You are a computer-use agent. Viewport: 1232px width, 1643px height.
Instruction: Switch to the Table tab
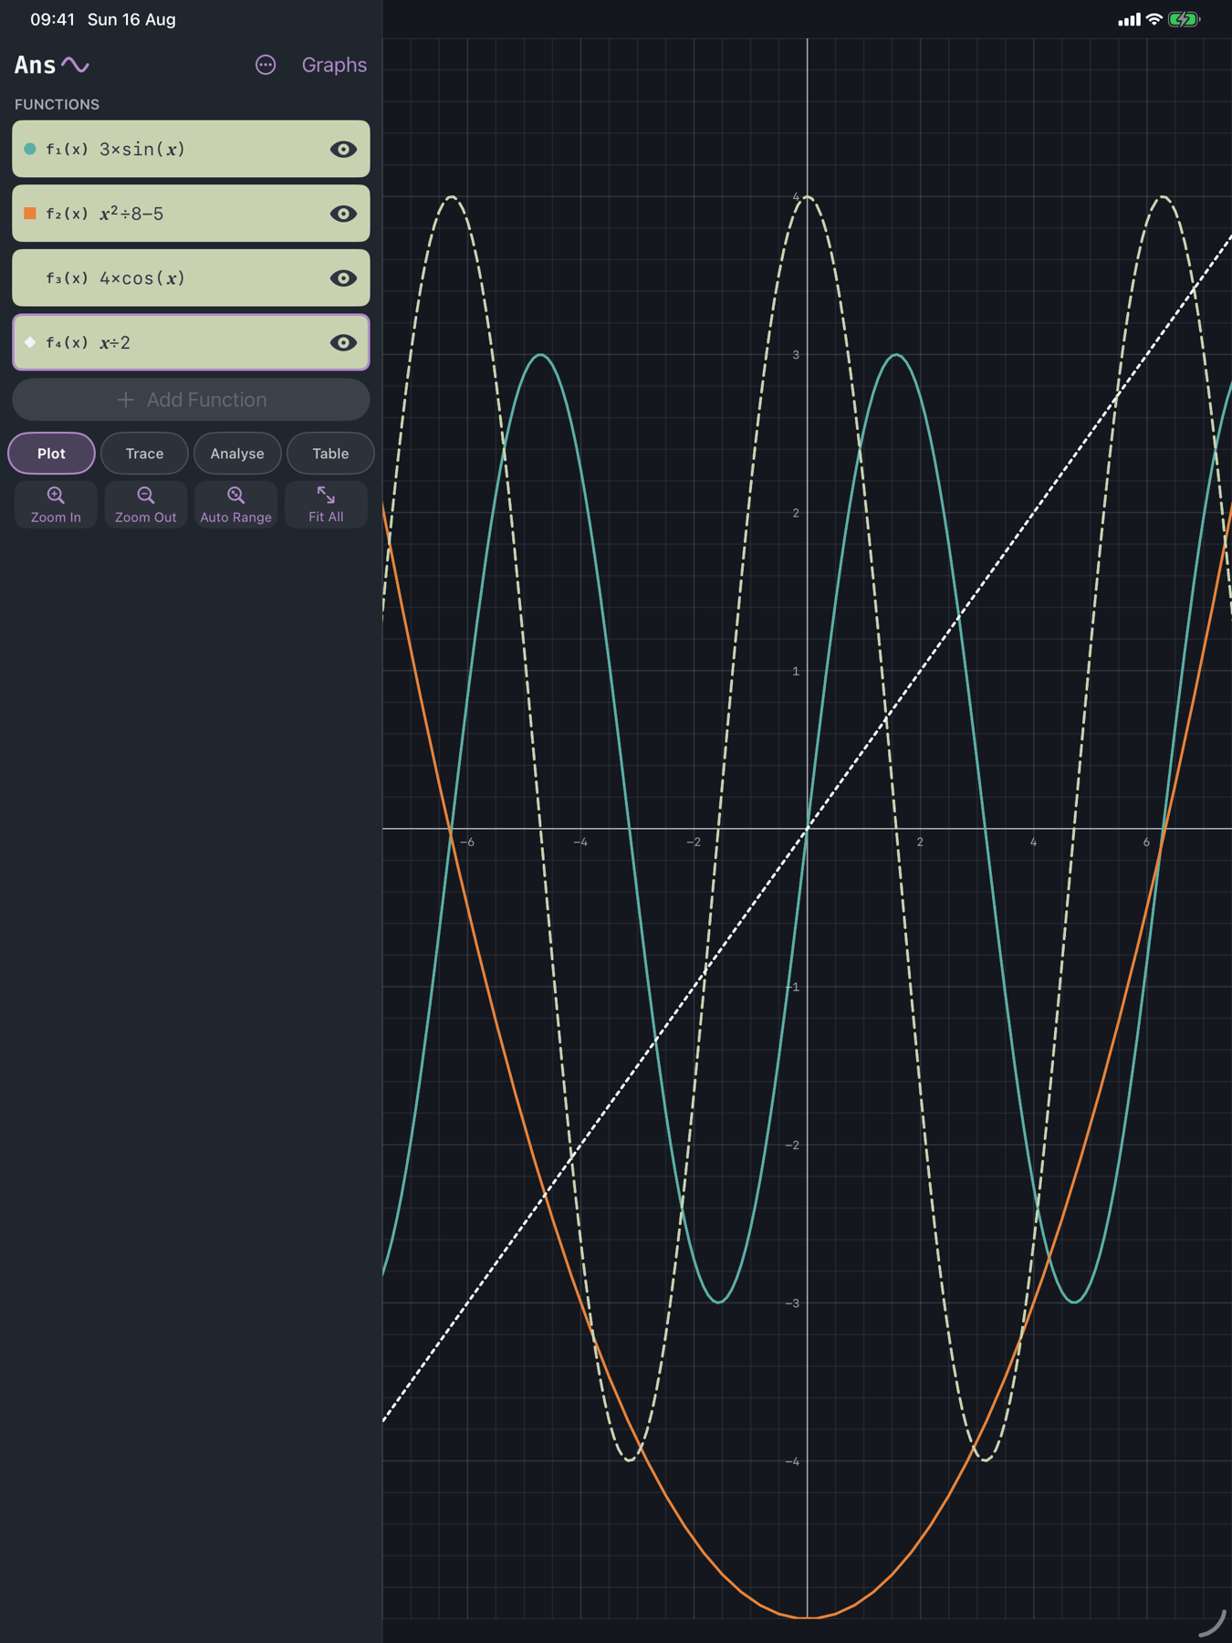[x=330, y=454]
